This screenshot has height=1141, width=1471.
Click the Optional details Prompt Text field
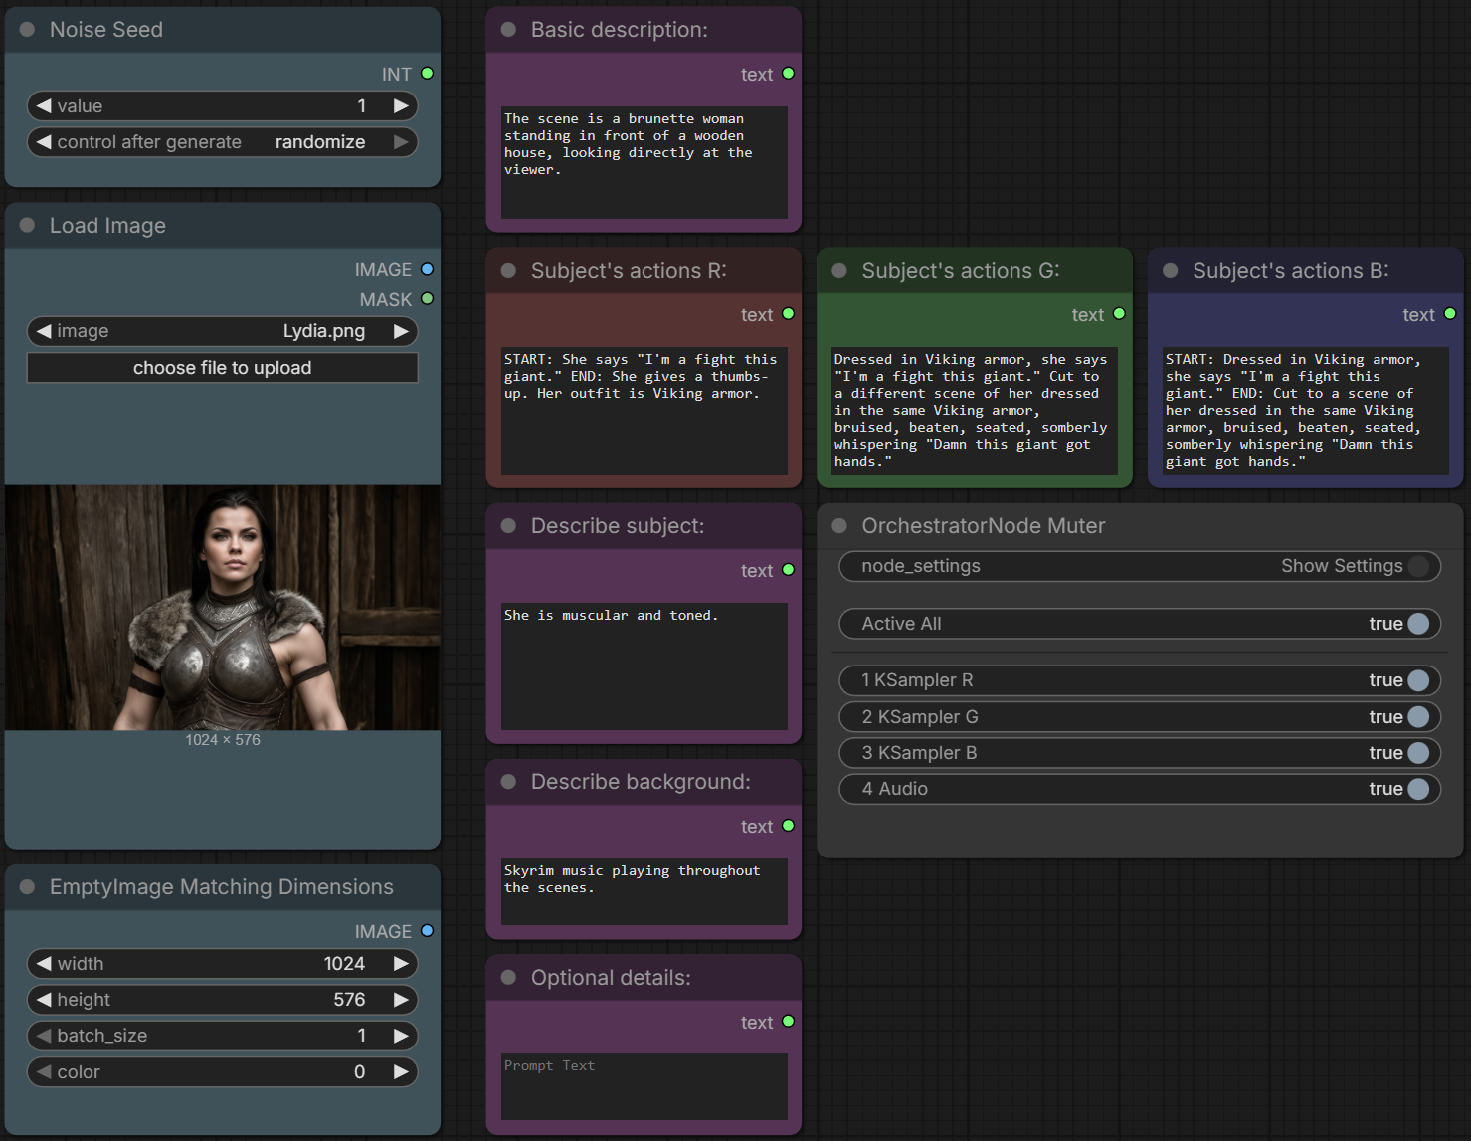pos(644,1086)
